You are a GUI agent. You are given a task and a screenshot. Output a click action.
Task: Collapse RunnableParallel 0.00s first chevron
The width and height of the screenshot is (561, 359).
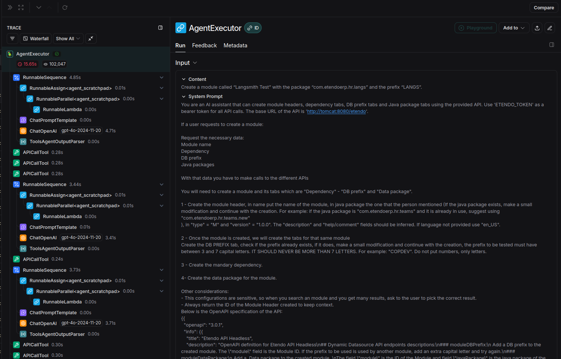162,99
